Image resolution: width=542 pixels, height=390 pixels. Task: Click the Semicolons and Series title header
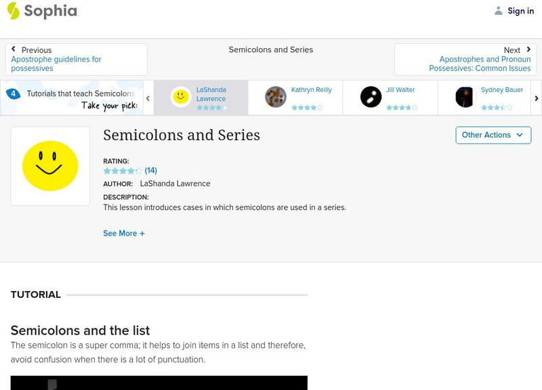(x=182, y=135)
